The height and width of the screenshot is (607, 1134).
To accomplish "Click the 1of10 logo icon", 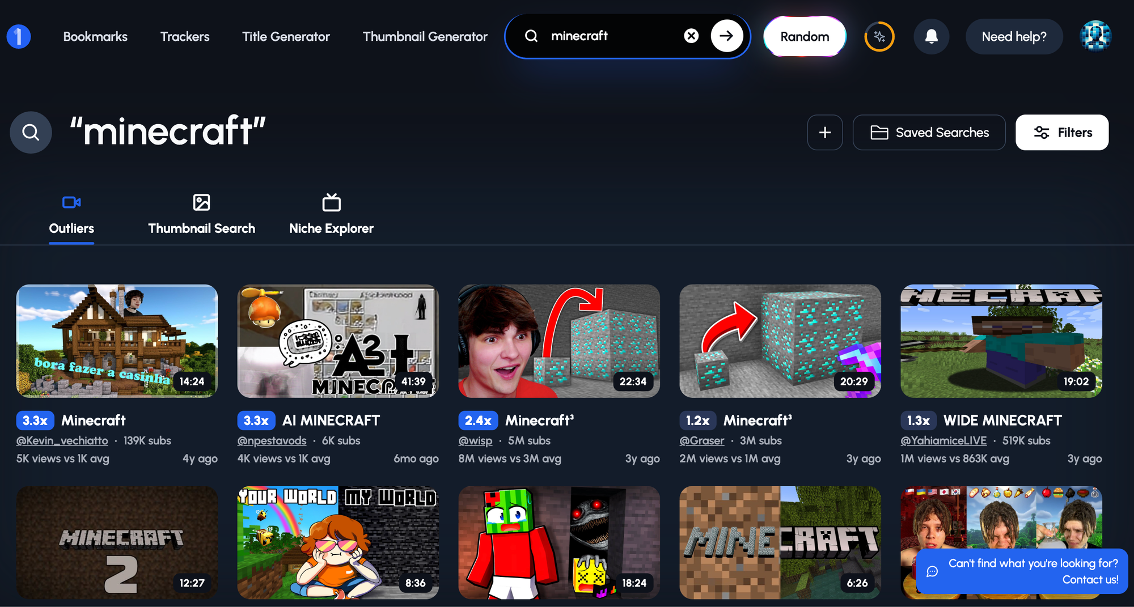I will [x=19, y=37].
